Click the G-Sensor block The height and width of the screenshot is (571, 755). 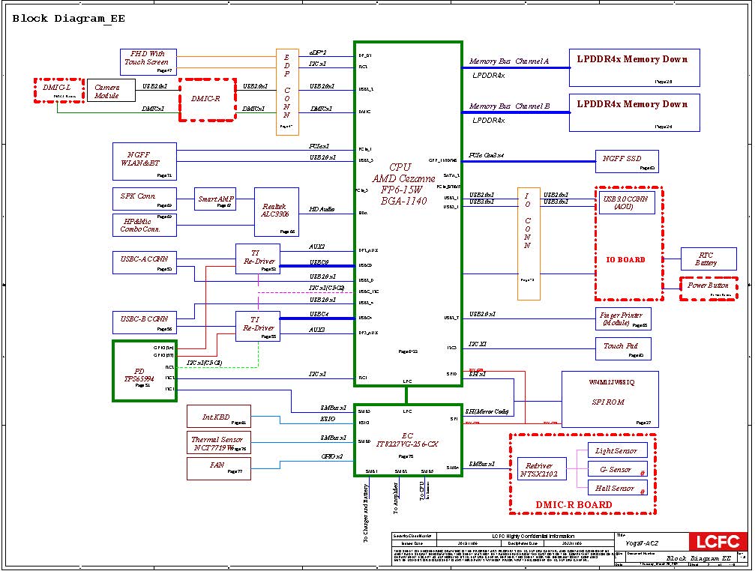pos(618,469)
